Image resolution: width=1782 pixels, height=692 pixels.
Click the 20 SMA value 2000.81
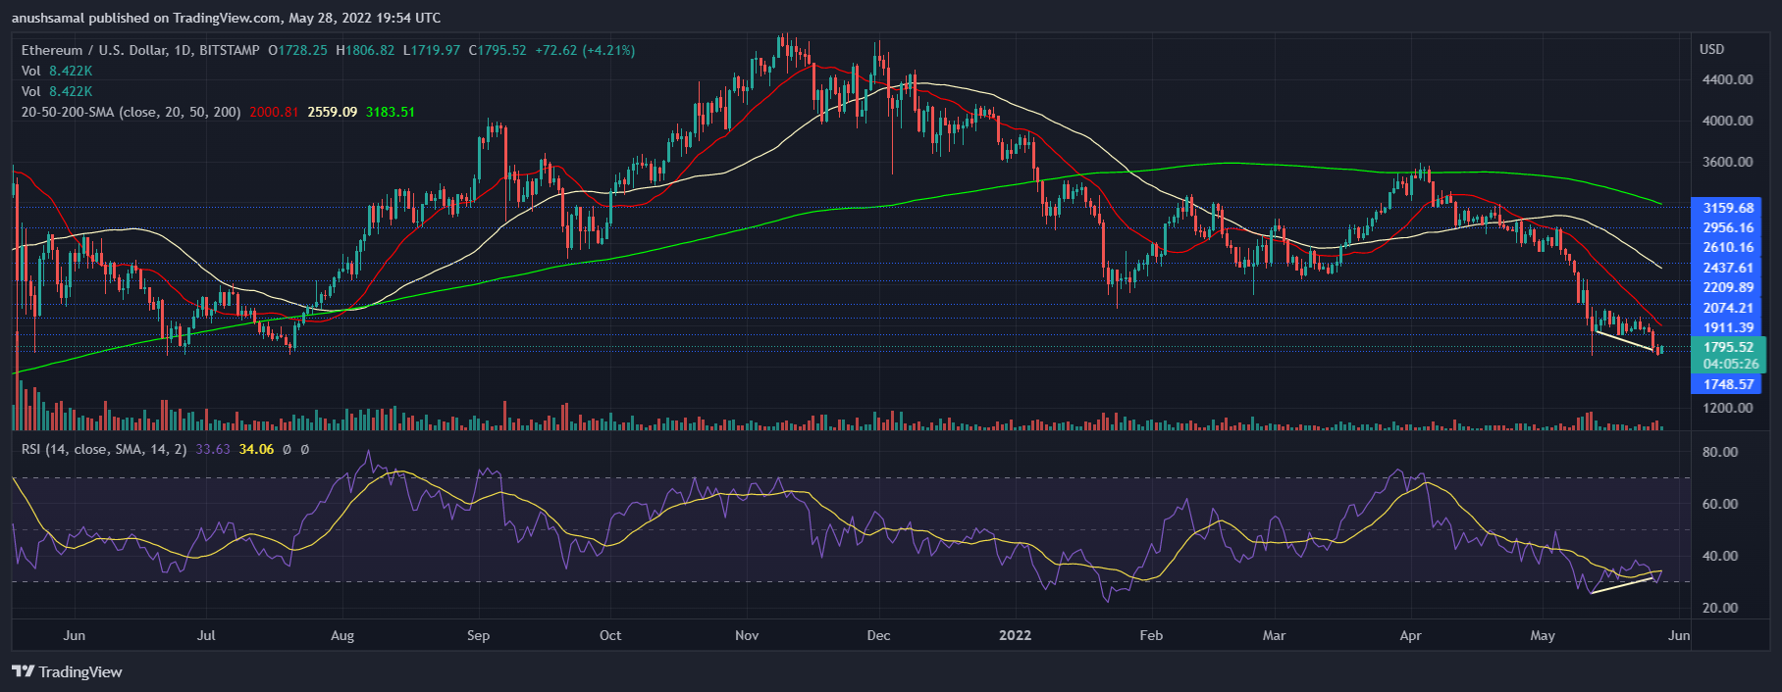pos(274,112)
